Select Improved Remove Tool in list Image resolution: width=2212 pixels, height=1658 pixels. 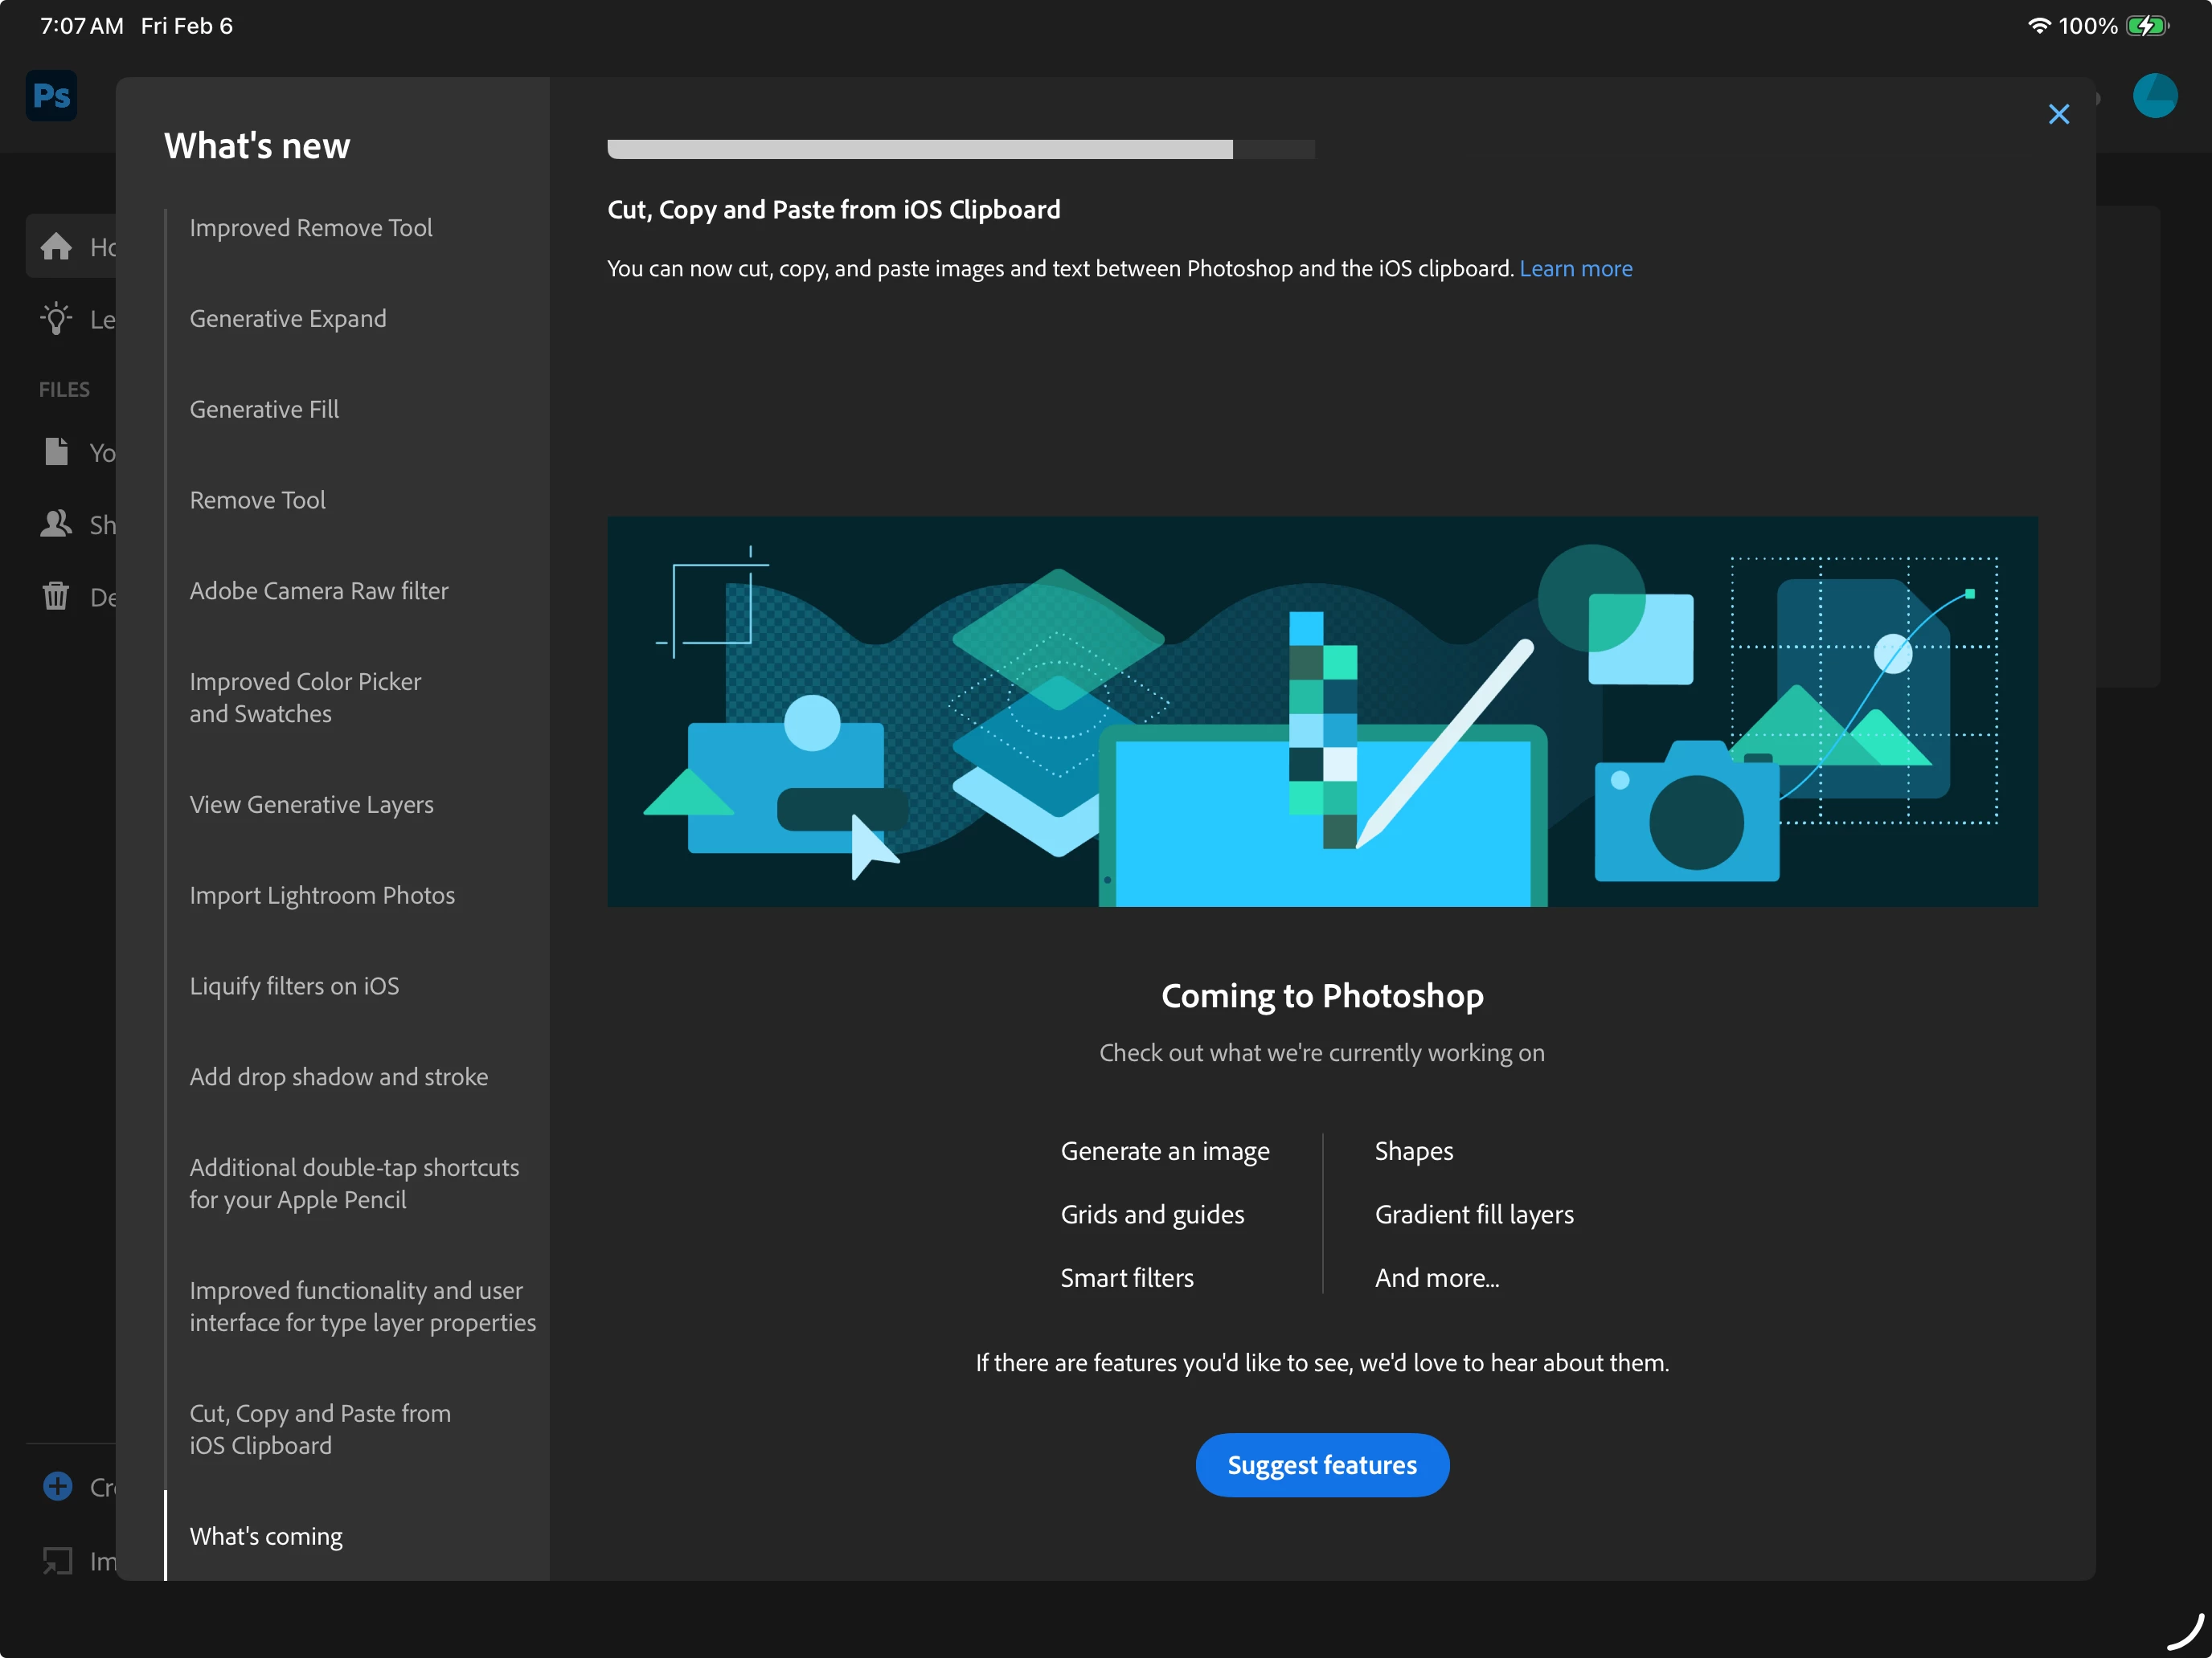coord(311,228)
